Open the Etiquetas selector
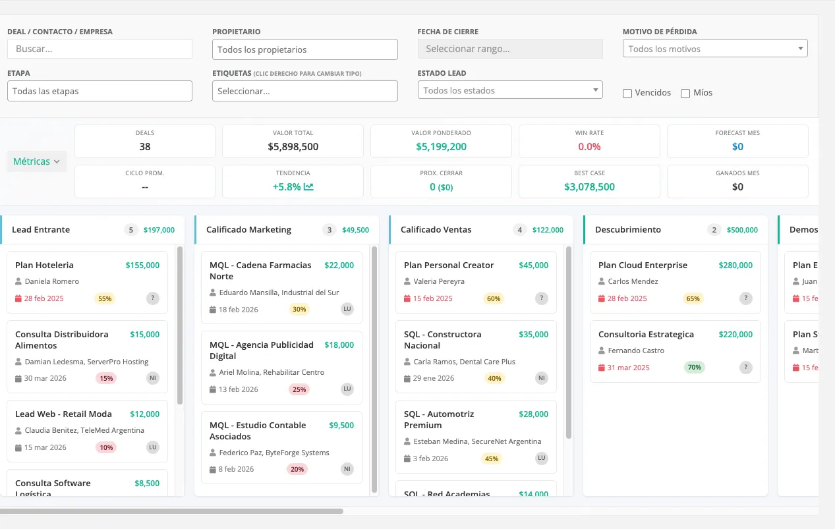Screen dimensions: 835x529 pos(305,91)
